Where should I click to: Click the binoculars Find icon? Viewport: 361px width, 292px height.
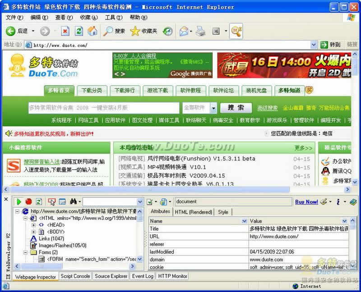pos(73,201)
